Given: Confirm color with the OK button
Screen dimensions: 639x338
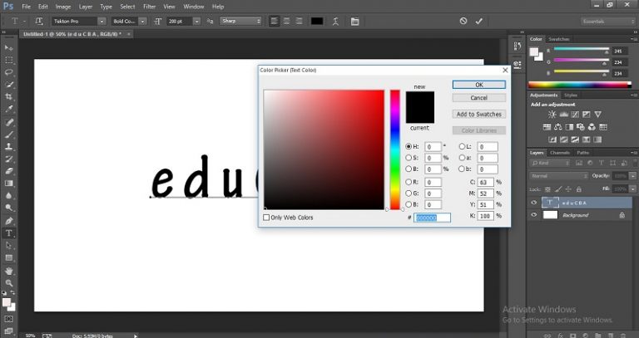Looking at the screenshot, I should point(479,85).
